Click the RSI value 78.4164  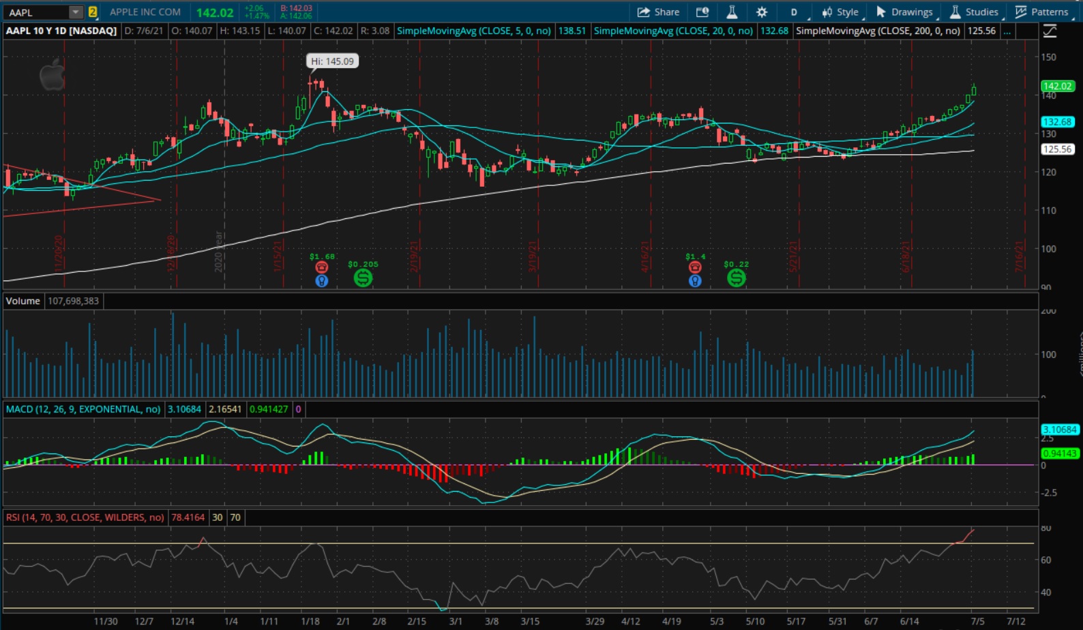[x=188, y=517]
